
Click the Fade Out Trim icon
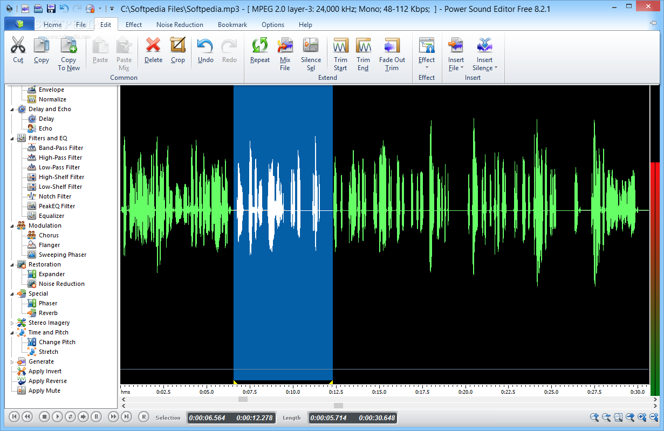click(392, 45)
